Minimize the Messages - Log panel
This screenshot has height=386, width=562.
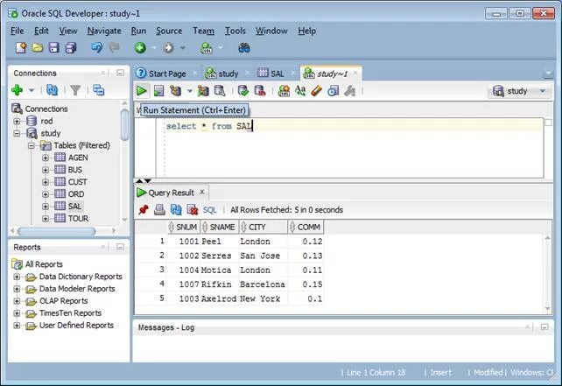tap(544, 326)
